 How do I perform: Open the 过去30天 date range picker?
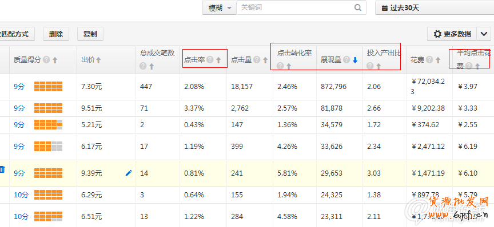click(x=435, y=8)
